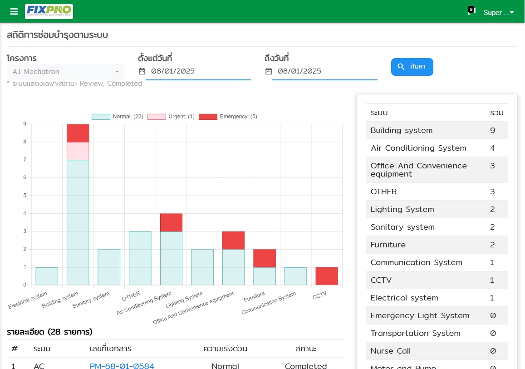This screenshot has width=525, height=369.
Task: Open document link PM-68-01-0584
Action: 122,366
